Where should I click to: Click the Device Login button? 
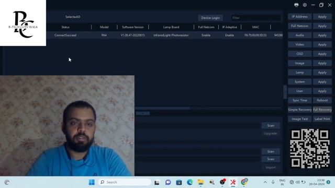(210, 18)
